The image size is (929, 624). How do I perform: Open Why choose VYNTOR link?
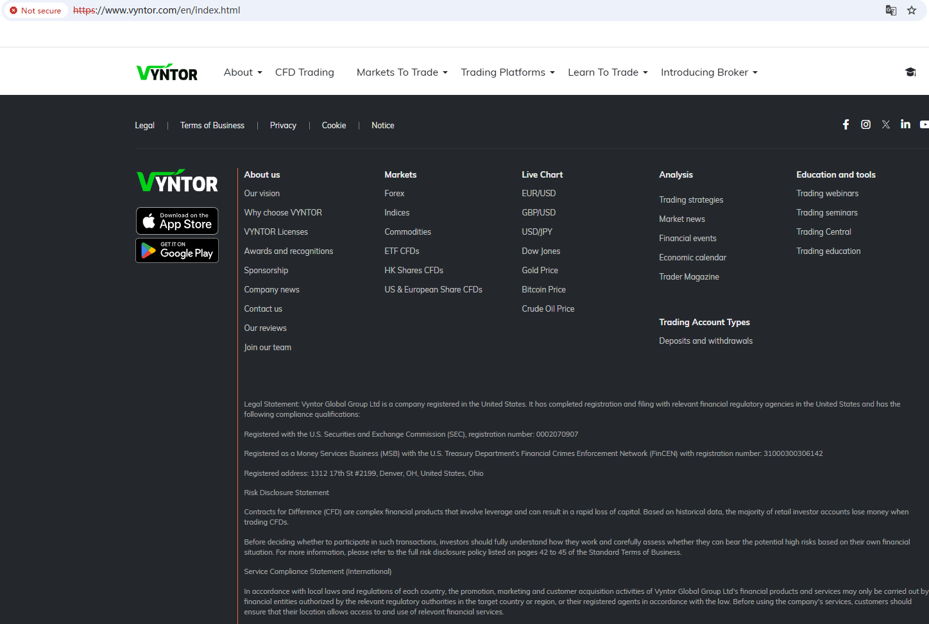click(283, 213)
